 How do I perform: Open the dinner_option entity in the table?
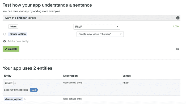point(14,99)
